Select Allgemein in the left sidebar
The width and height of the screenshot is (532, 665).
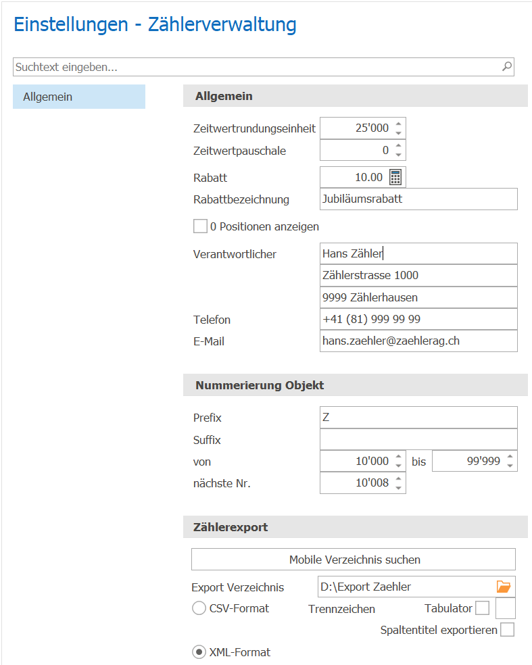[79, 97]
